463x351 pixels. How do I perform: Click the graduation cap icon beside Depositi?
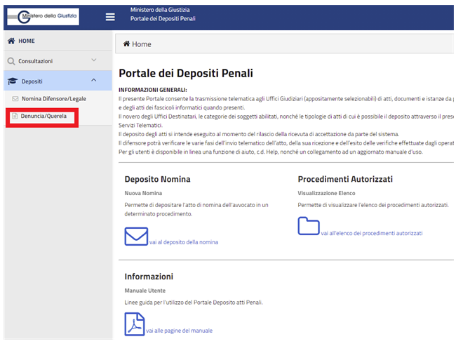(12, 81)
